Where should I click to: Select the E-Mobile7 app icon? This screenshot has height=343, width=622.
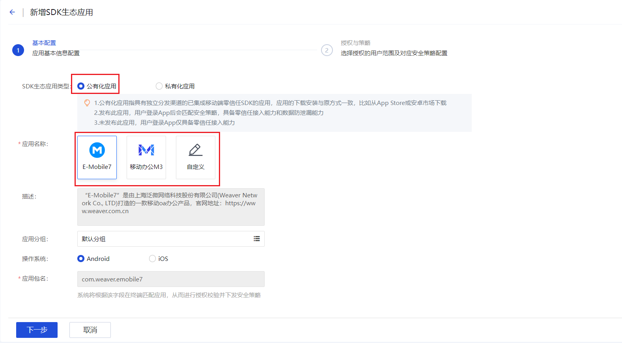97,150
